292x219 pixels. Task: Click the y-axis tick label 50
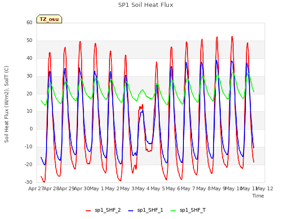click(x=29, y=41)
